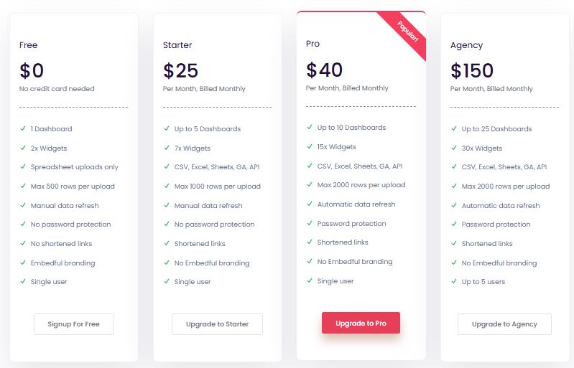
Task: Click No credit card needed text
Action: tap(57, 89)
